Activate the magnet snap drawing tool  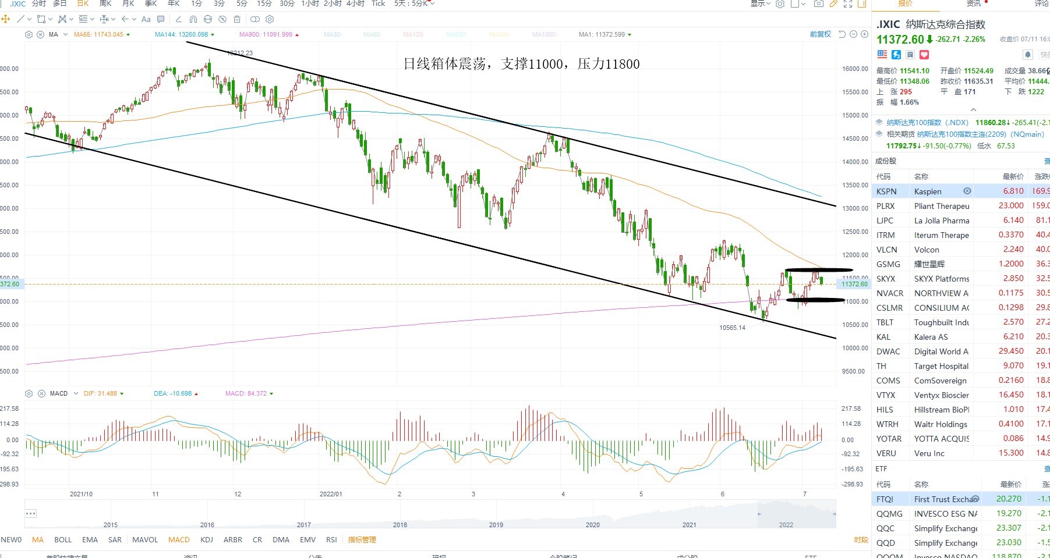[x=193, y=19]
